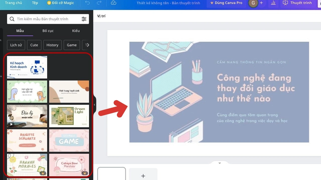This screenshot has height=180, width=321.
Task: Add a new page with plus tile
Action: 143,175
